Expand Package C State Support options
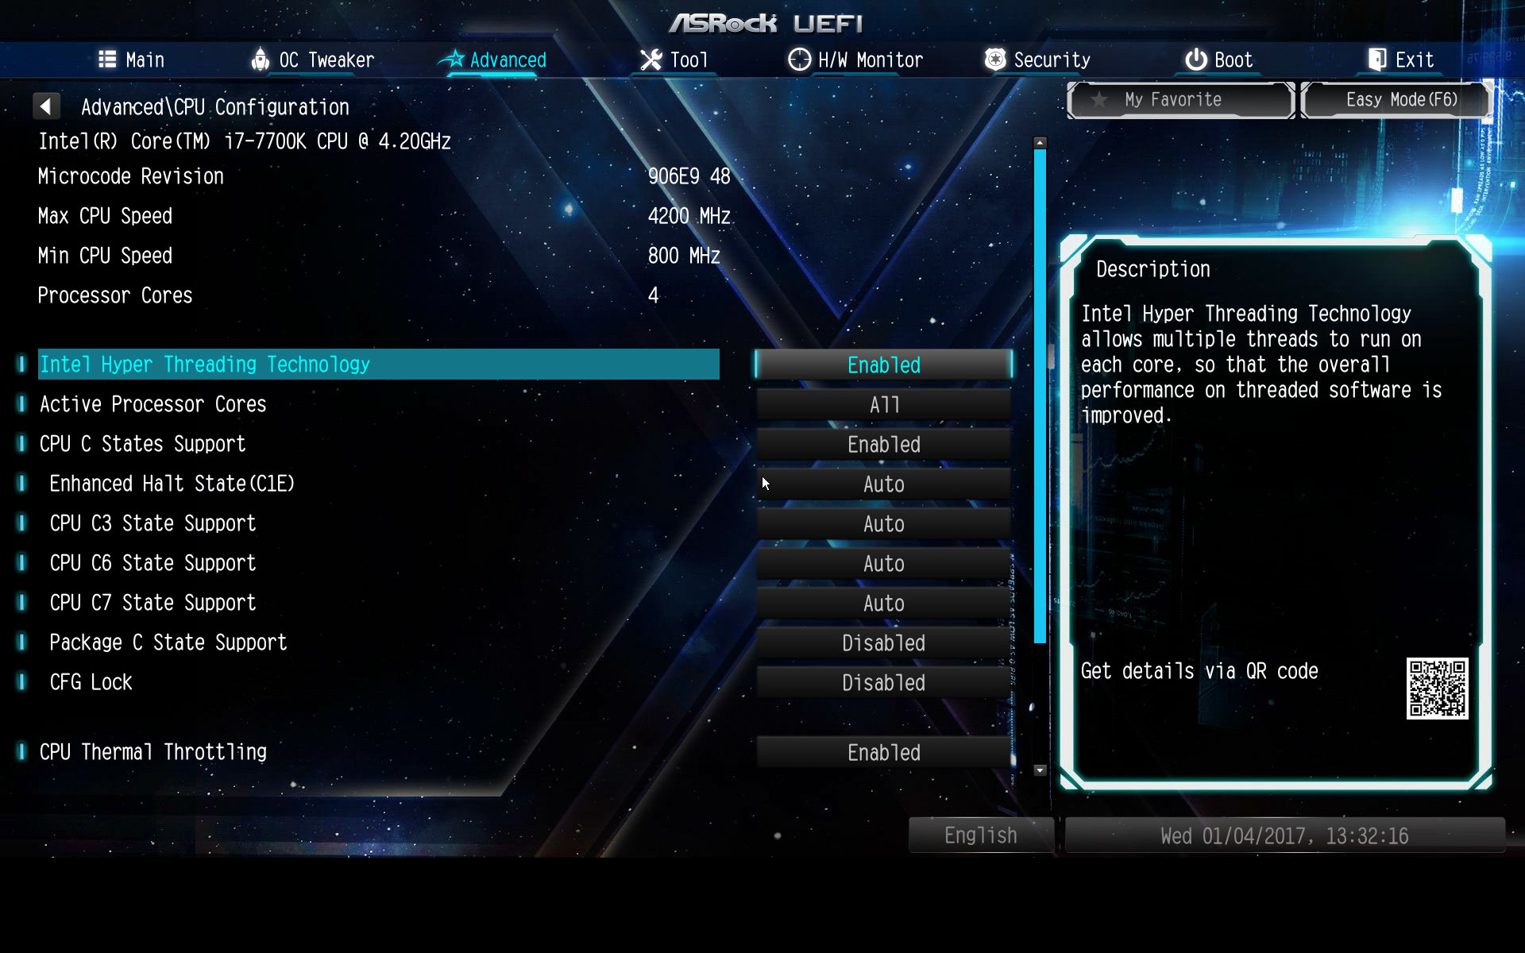This screenshot has width=1525, height=953. [x=882, y=642]
